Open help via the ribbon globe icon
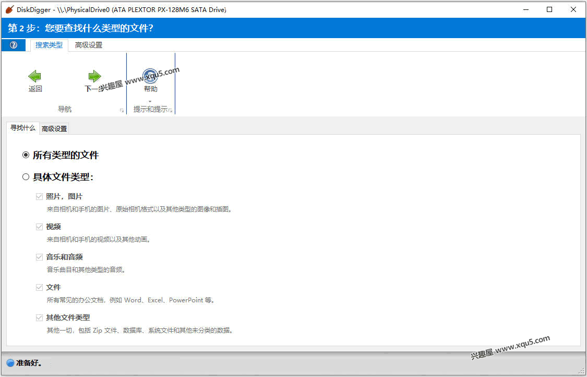This screenshot has width=587, height=377. 150,76
